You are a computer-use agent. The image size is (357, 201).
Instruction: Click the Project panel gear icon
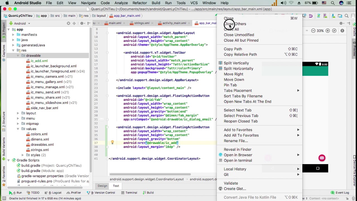pyautogui.click(x=82, y=23)
